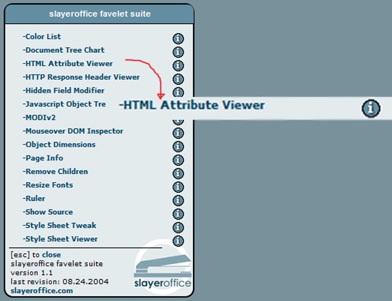Click the info icon for Color List
This screenshot has height=301, width=392.
(179, 39)
